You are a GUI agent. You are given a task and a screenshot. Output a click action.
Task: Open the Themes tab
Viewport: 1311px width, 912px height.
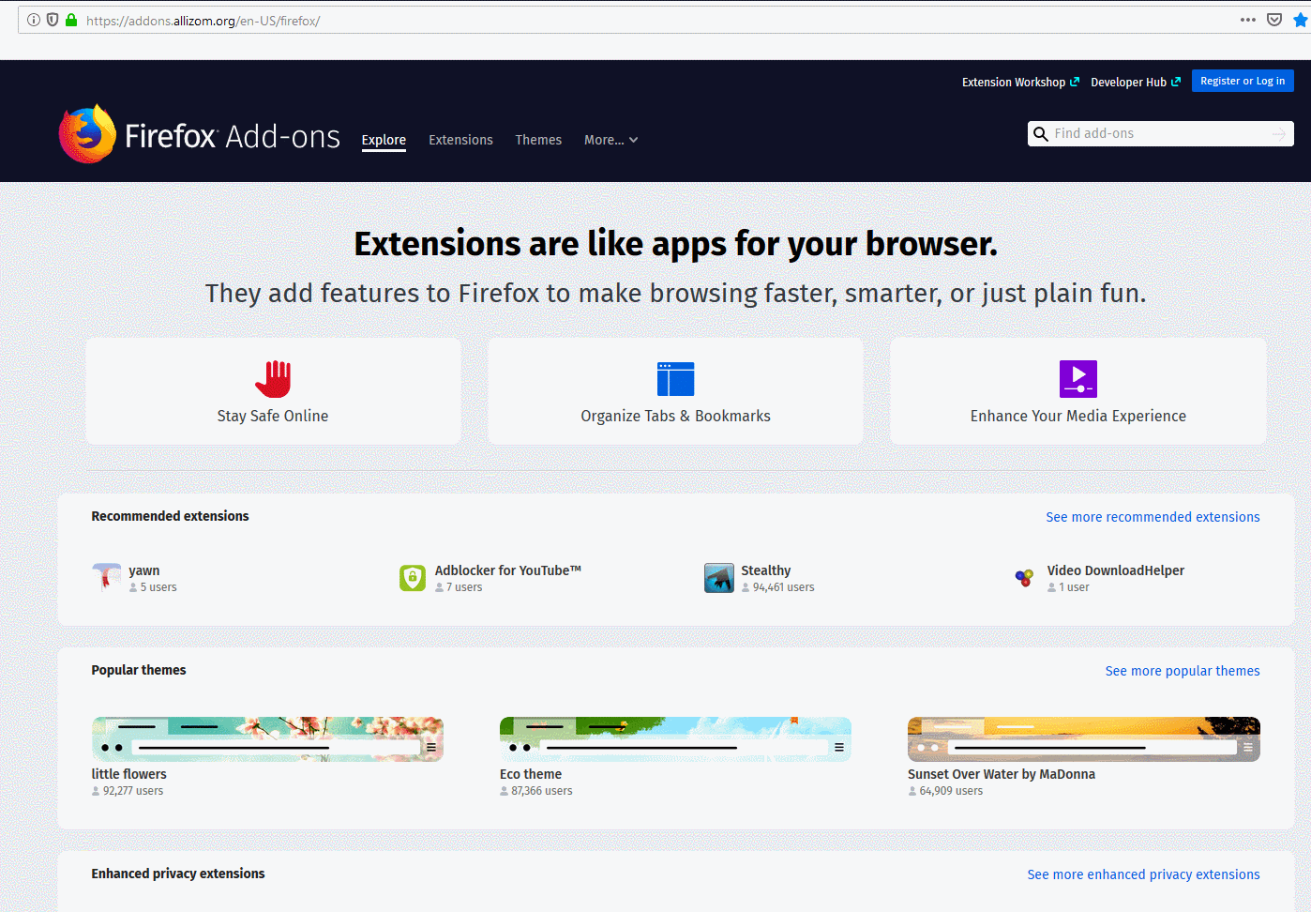[538, 140]
